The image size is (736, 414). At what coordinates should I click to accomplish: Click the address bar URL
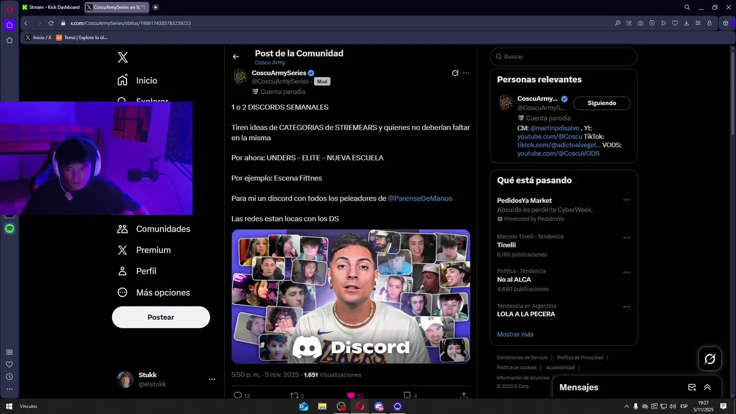pyautogui.click(x=131, y=23)
